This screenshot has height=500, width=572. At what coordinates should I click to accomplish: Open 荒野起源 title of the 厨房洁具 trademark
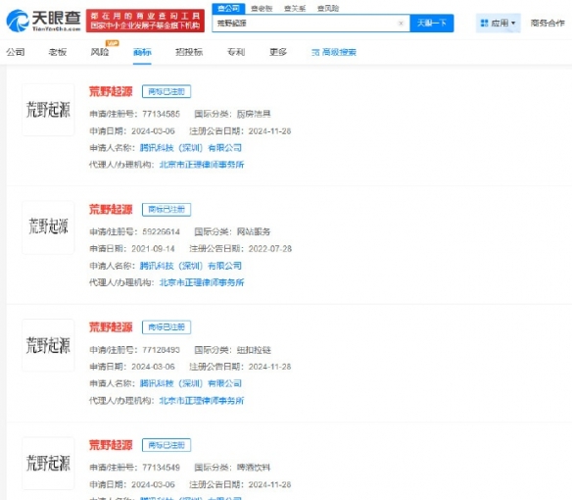[x=111, y=91]
